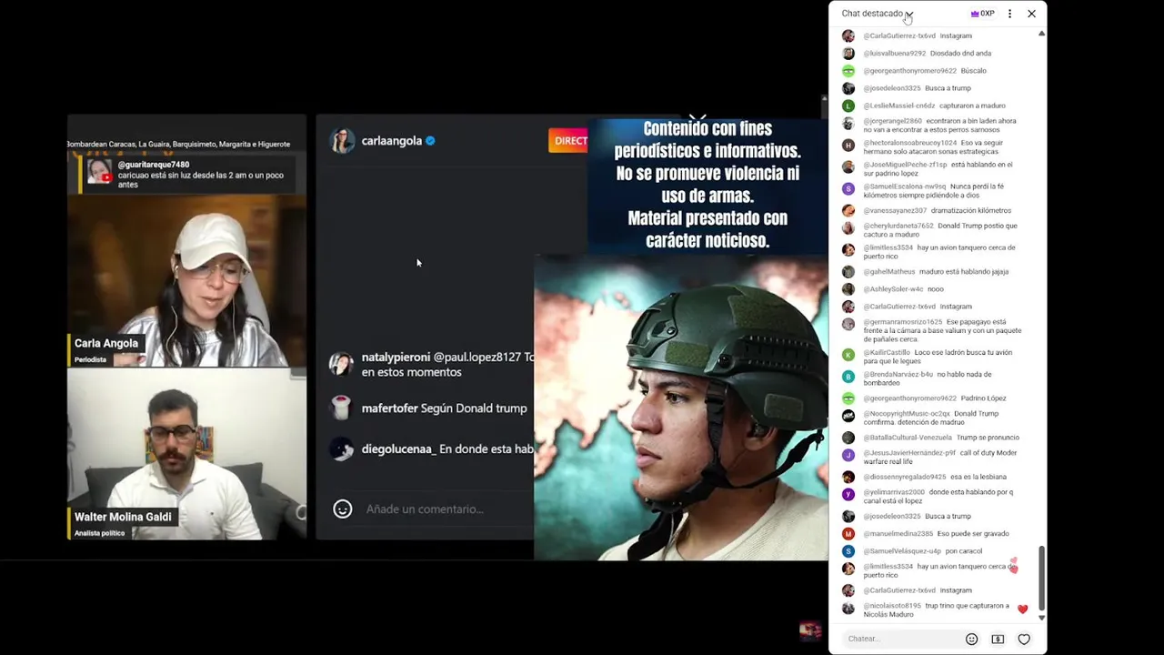This screenshot has width=1164, height=655.
Task: Click message 'esa es la lesbiana'
Action: (978, 477)
